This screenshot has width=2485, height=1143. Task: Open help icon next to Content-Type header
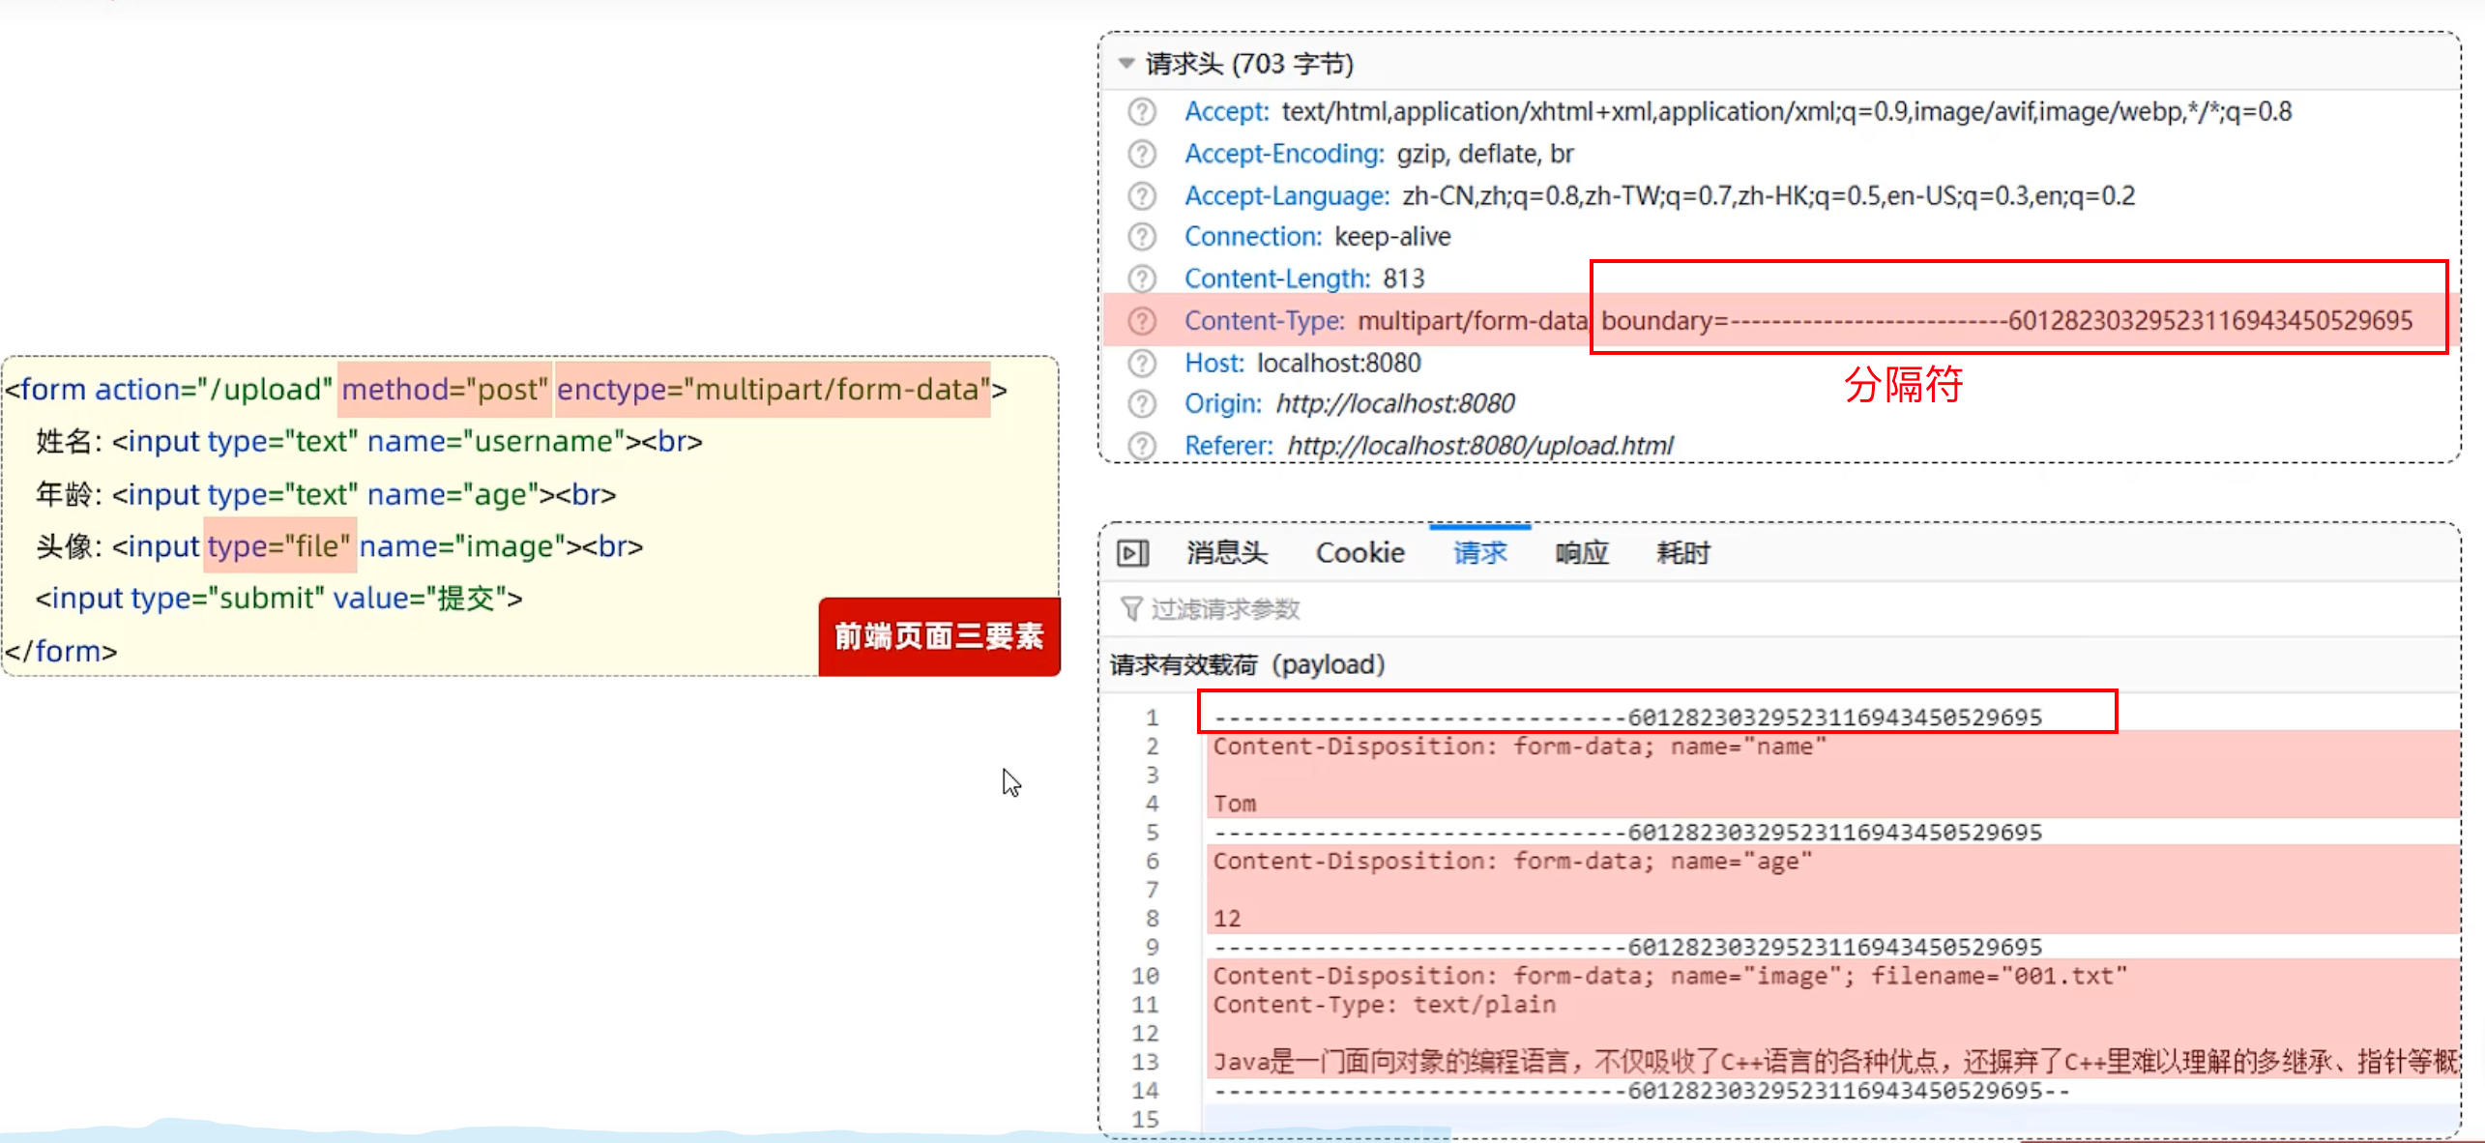click(x=1142, y=321)
